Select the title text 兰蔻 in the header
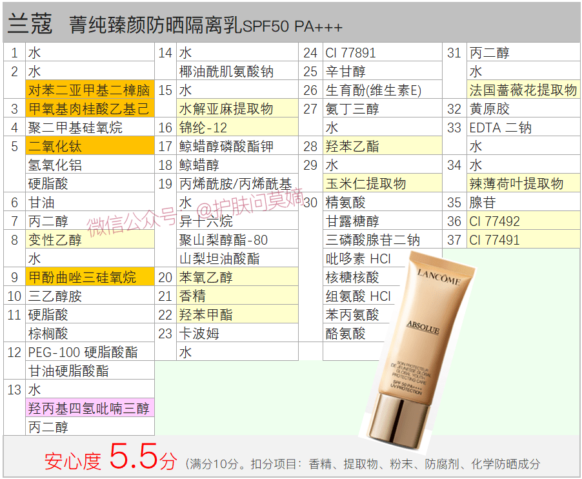582x479 pixels. pyautogui.click(x=30, y=24)
